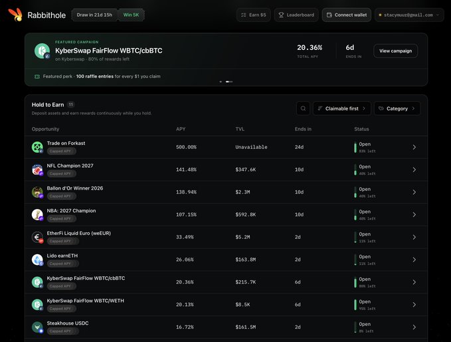Click the Ballon d'Or Winner 2026 icon
The image size is (451, 342).
(37, 192)
